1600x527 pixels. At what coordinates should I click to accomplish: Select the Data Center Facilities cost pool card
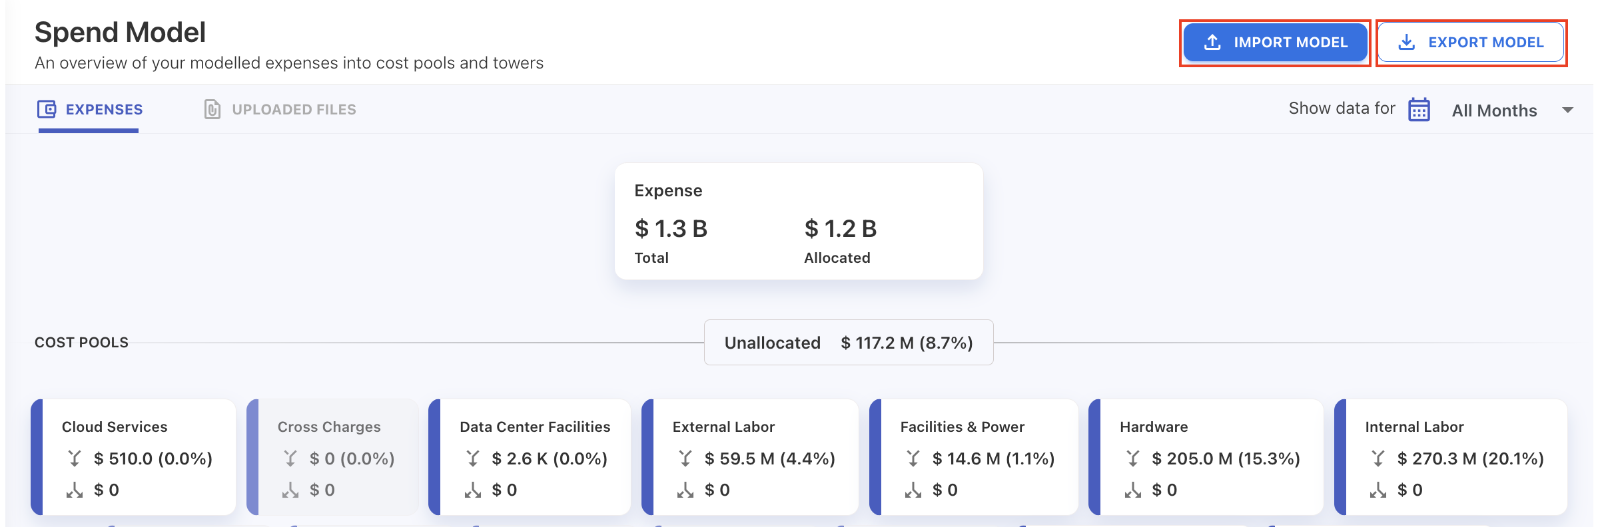(x=535, y=457)
